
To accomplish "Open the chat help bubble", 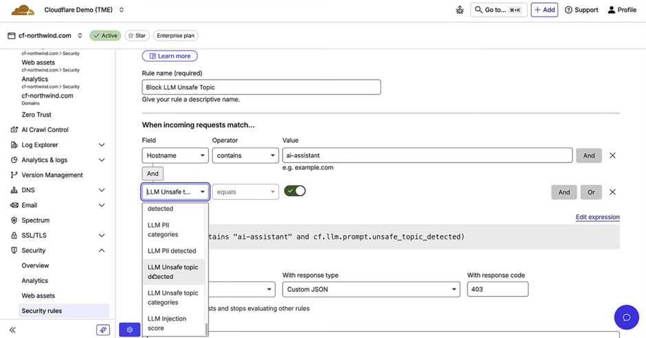I will point(626,317).
